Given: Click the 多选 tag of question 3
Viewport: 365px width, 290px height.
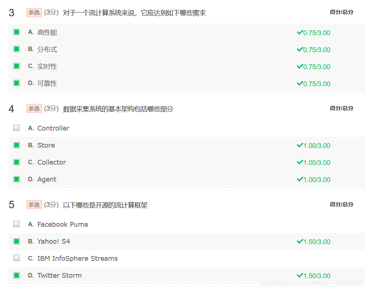Looking at the screenshot, I should 34,13.
